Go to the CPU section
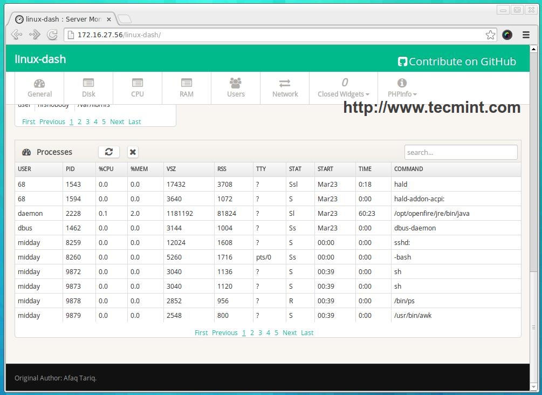Screen dimensions: 542x395 138,88
